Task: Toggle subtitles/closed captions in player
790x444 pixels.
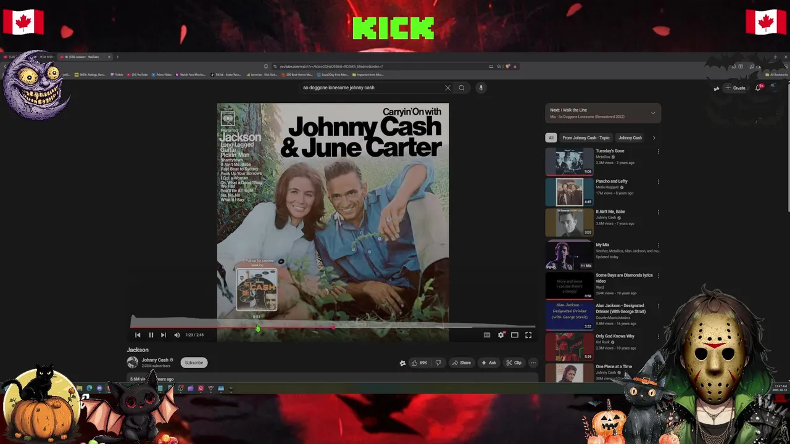Action: click(487, 335)
